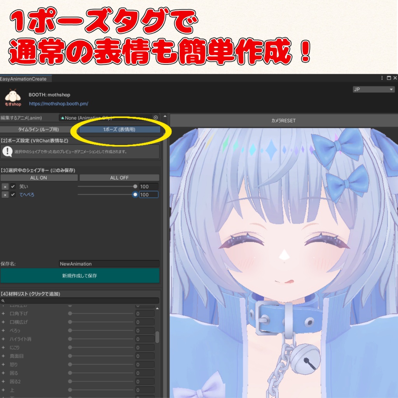This screenshot has width=398, height=398.
Task: Click the 【4】材料リスト header text
Action: pos(30,294)
